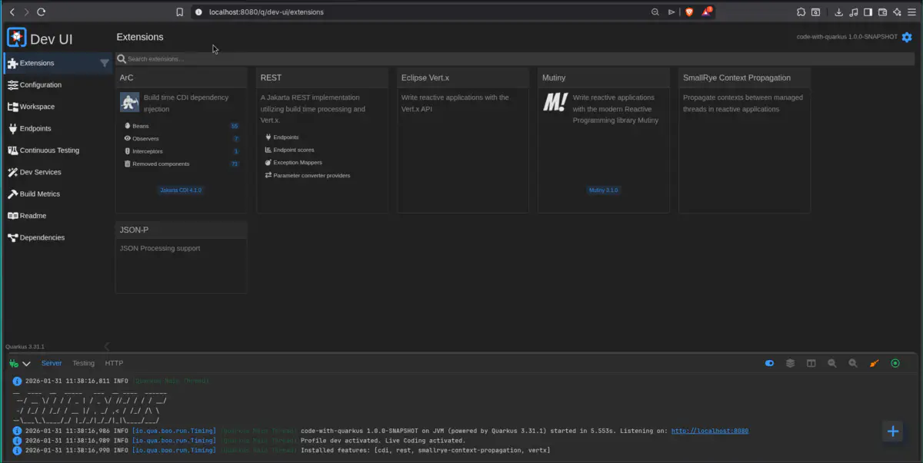Bookmark this page
The image size is (923, 463).
(x=179, y=12)
